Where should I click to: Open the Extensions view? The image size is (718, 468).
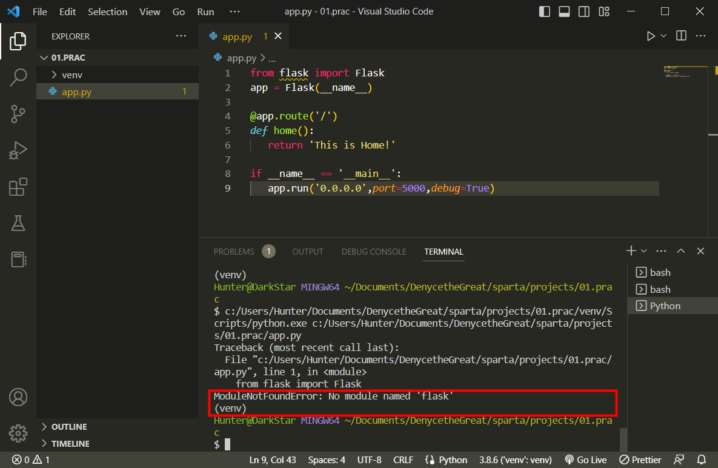[18, 187]
